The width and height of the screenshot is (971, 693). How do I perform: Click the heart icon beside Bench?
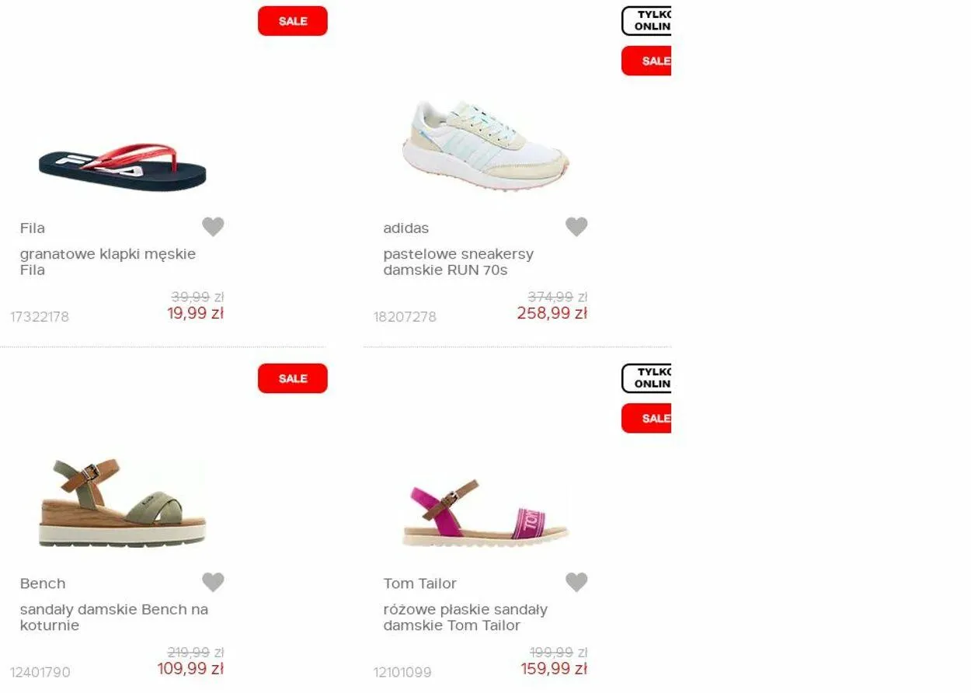213,582
